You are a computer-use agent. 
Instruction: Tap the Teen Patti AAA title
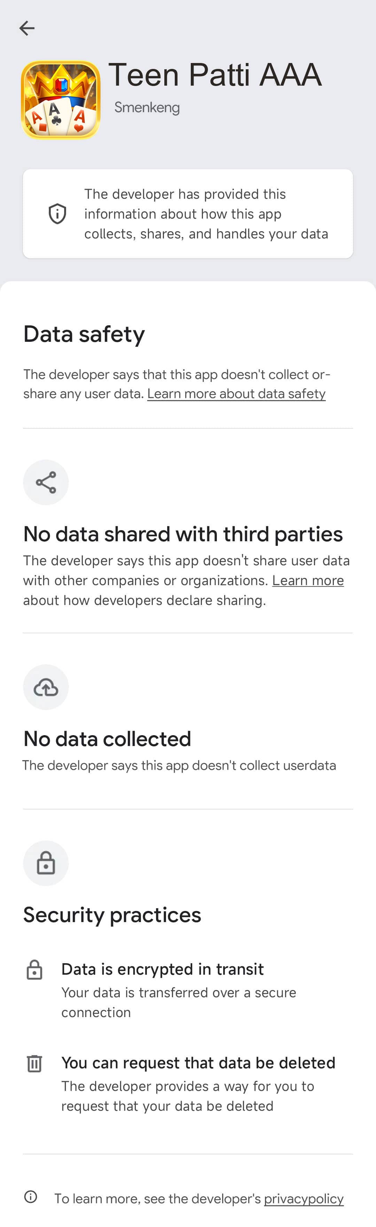click(215, 75)
